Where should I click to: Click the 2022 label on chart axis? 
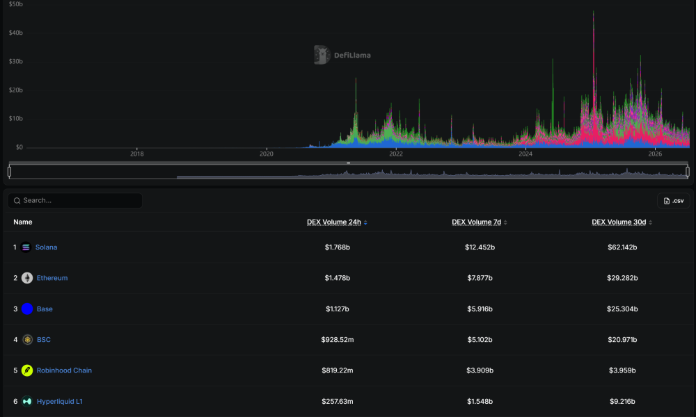396,154
